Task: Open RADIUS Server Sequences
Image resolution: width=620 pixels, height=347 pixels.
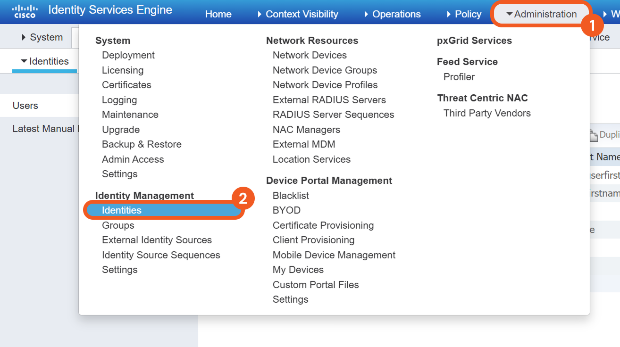Action: tap(333, 115)
